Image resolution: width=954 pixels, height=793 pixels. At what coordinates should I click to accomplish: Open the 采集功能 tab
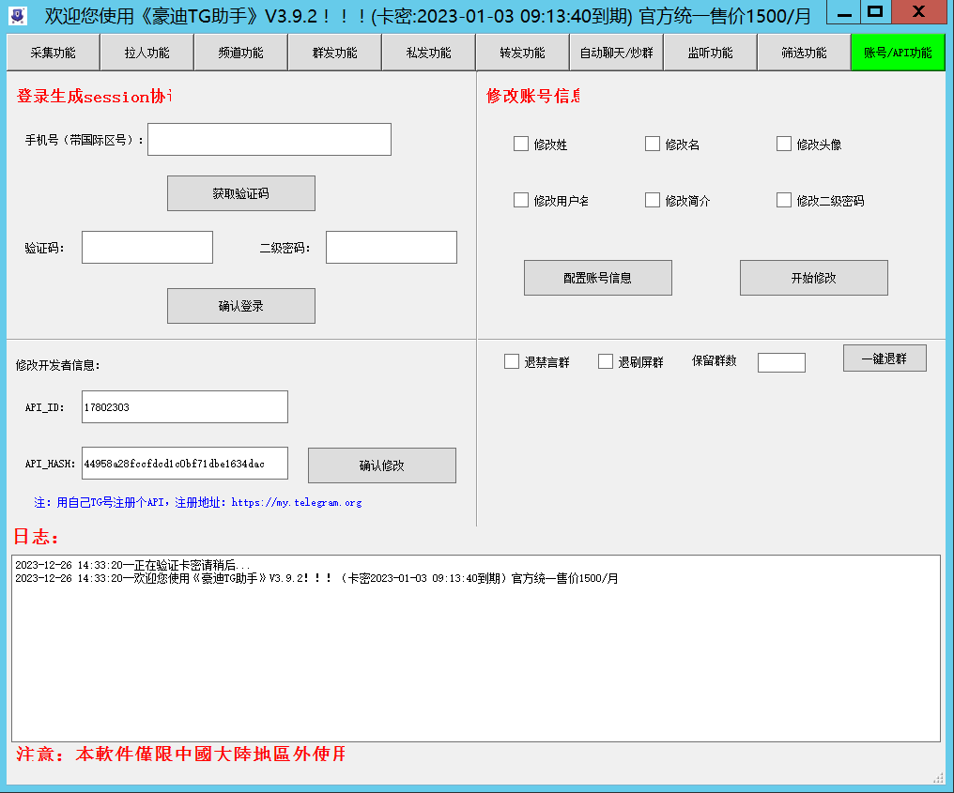pos(53,53)
